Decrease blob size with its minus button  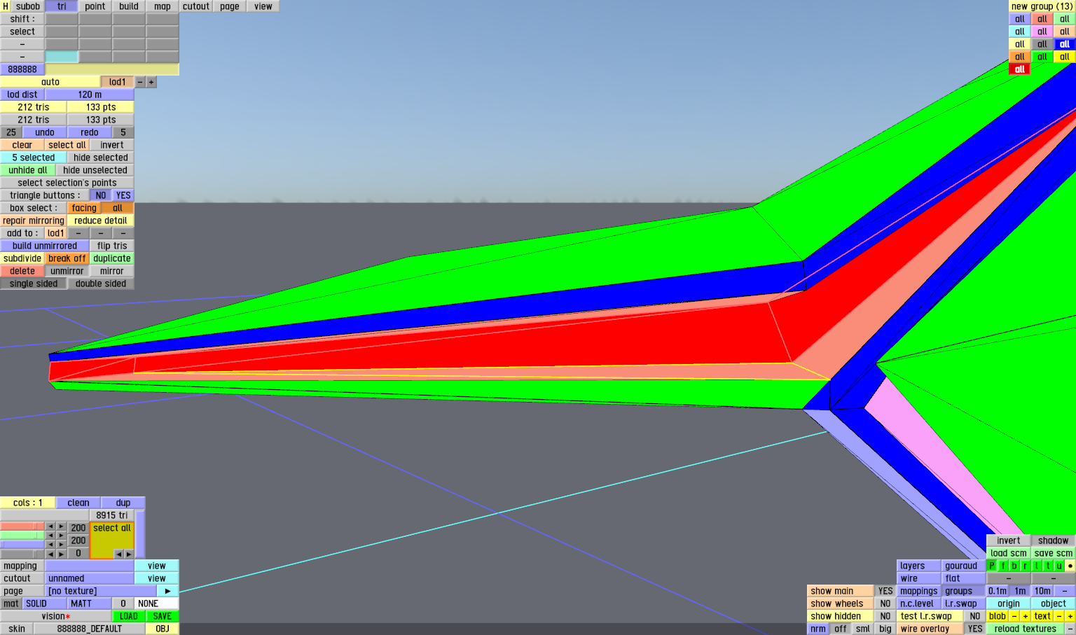1014,616
